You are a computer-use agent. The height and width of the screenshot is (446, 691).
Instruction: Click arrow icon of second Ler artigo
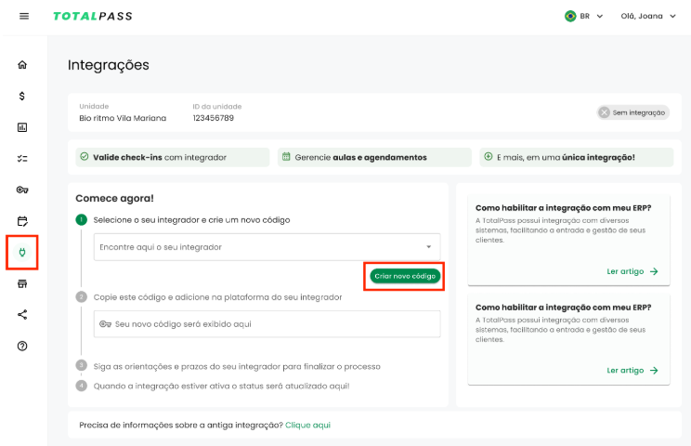[654, 371]
